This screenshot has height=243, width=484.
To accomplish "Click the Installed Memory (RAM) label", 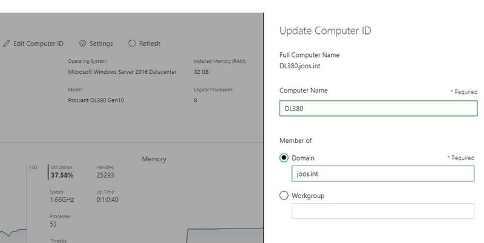I will pyautogui.click(x=220, y=62).
